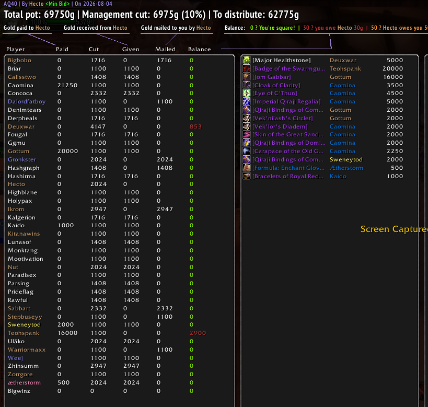Viewport: 428px width, 407px height.
Task: Select player Teohspank in the player list
Action: click(x=23, y=333)
